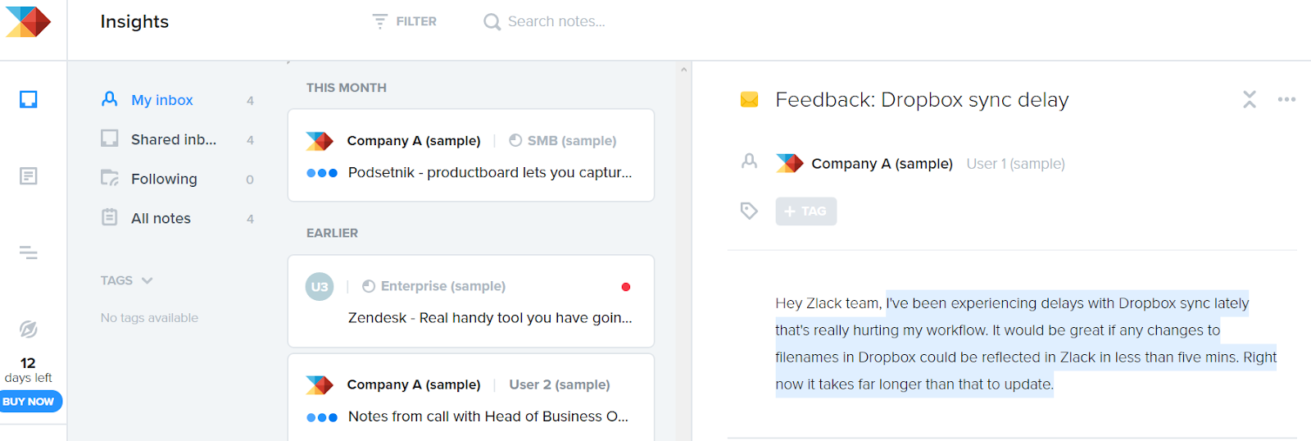Open the note's three-dot more menu

[x=1286, y=100]
